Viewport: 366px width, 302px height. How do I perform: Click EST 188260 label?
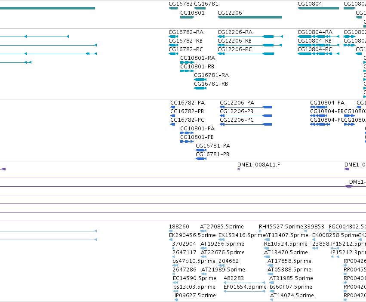(179, 227)
